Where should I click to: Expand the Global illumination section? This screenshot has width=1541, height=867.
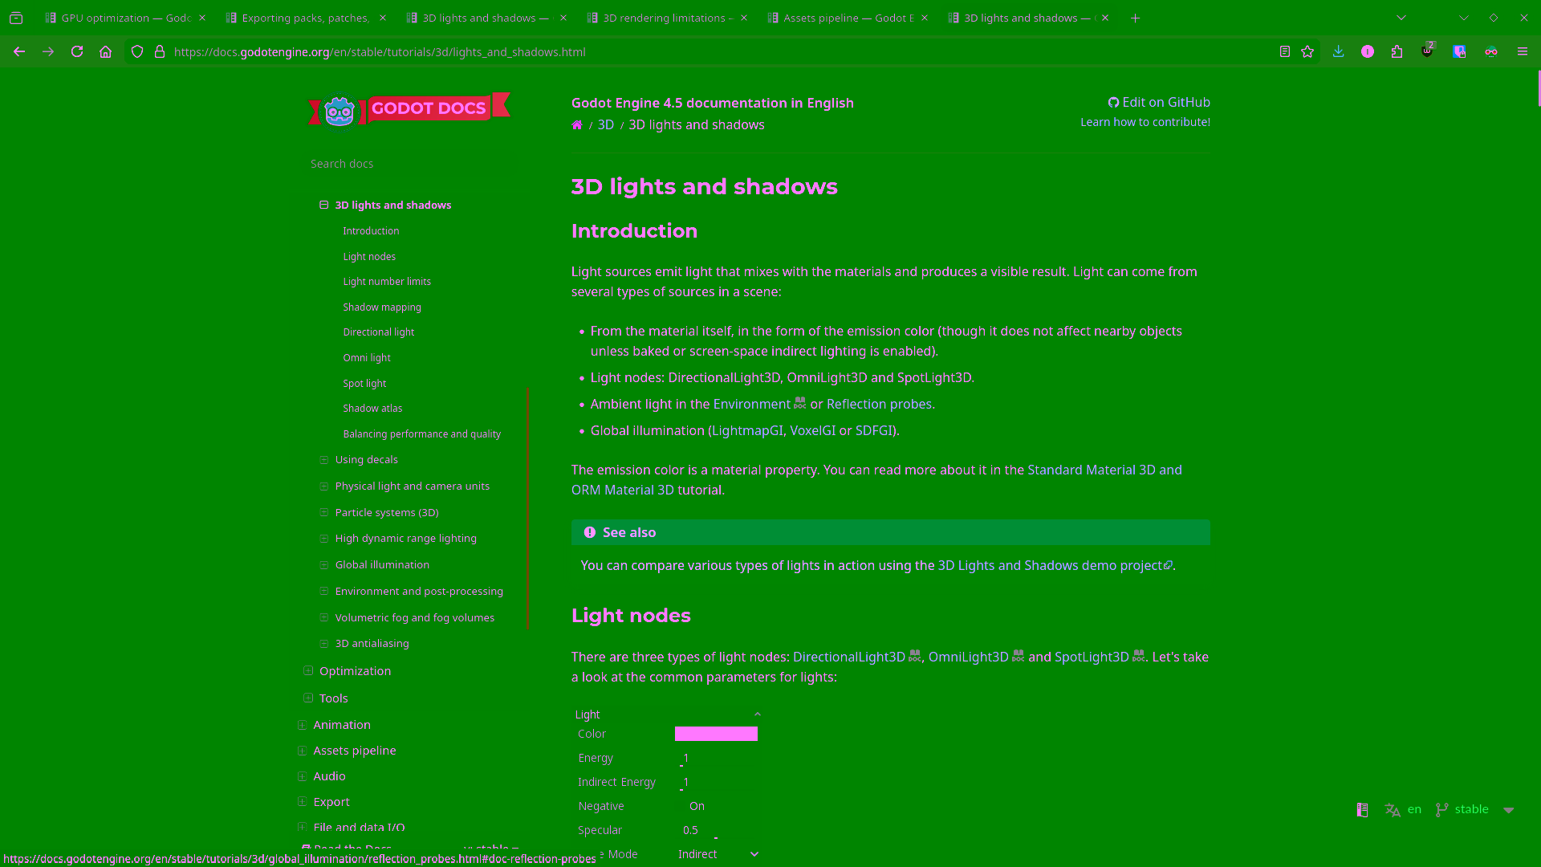[x=324, y=565]
